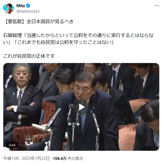The image size is (162, 164).
Task: Open the three-dot more options menu
Action: [157, 6]
